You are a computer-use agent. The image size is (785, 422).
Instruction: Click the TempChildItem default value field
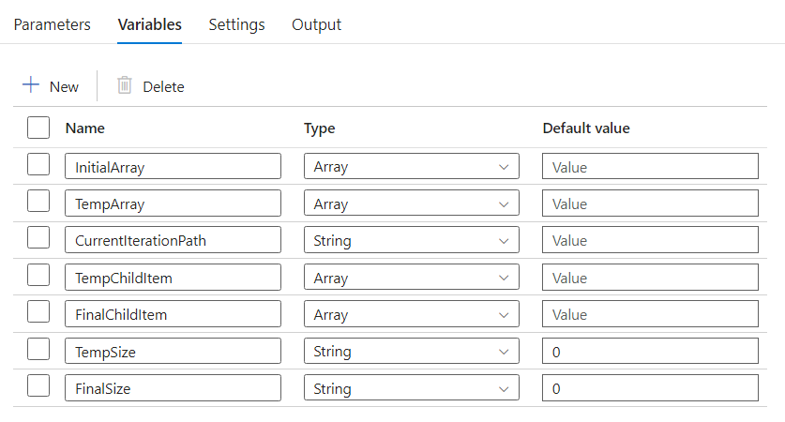point(650,278)
